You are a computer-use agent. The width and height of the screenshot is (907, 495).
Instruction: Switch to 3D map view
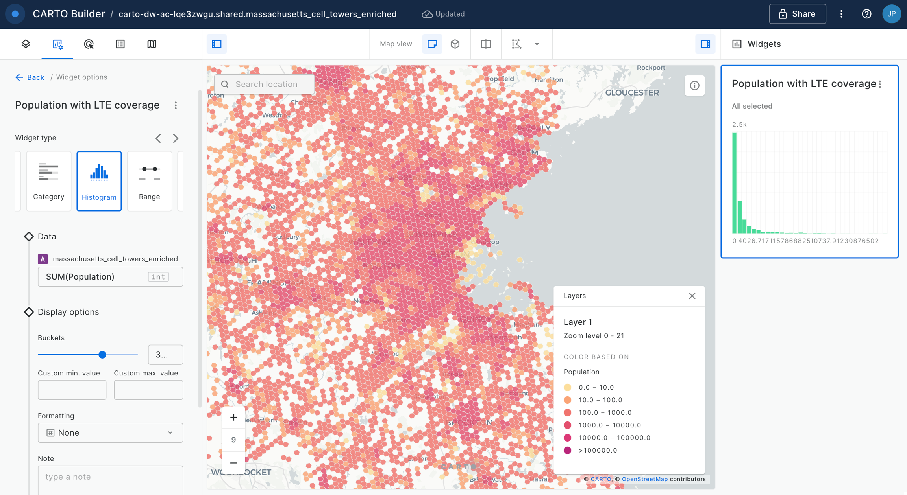455,44
